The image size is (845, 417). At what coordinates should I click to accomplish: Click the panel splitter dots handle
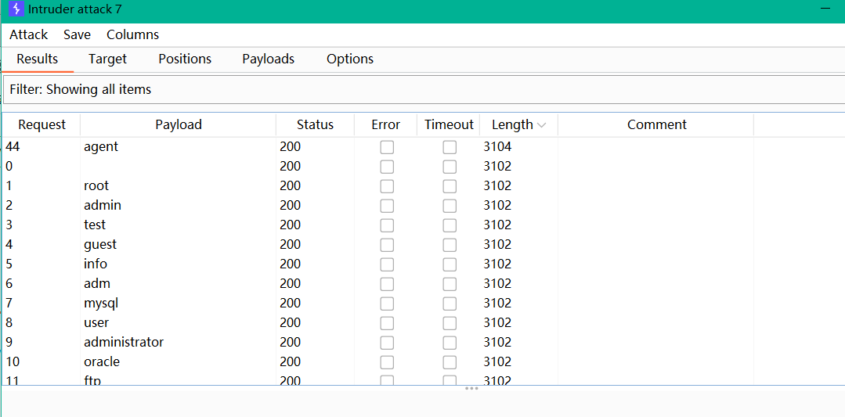click(x=471, y=388)
